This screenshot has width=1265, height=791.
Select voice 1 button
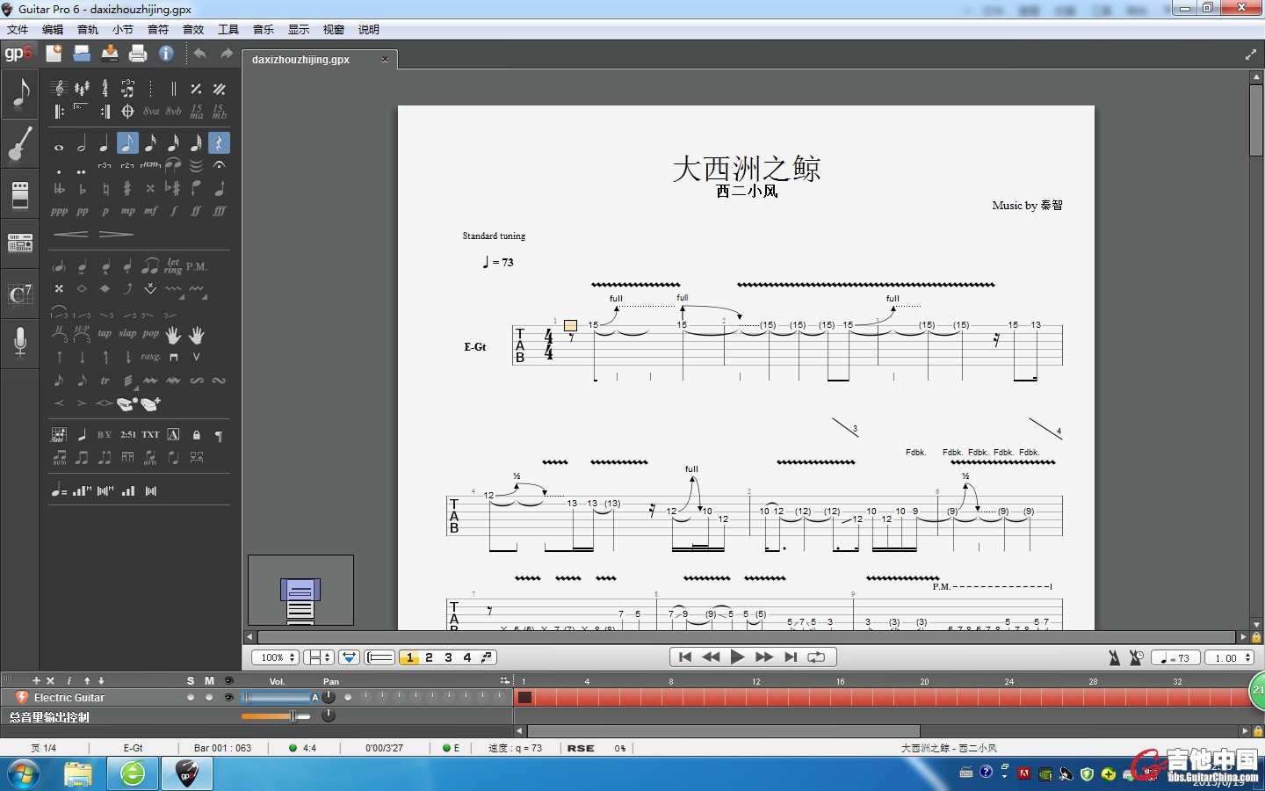(409, 657)
